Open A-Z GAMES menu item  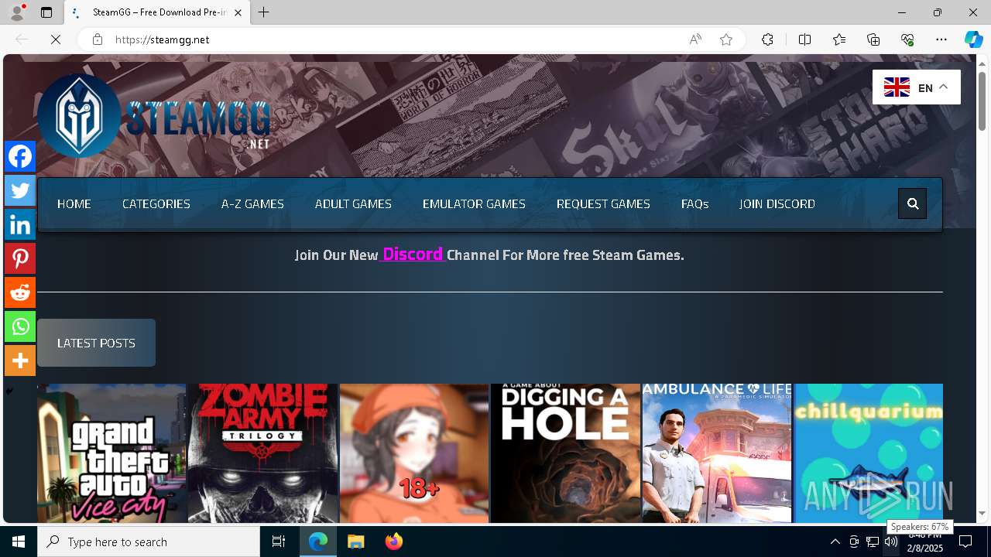point(252,203)
